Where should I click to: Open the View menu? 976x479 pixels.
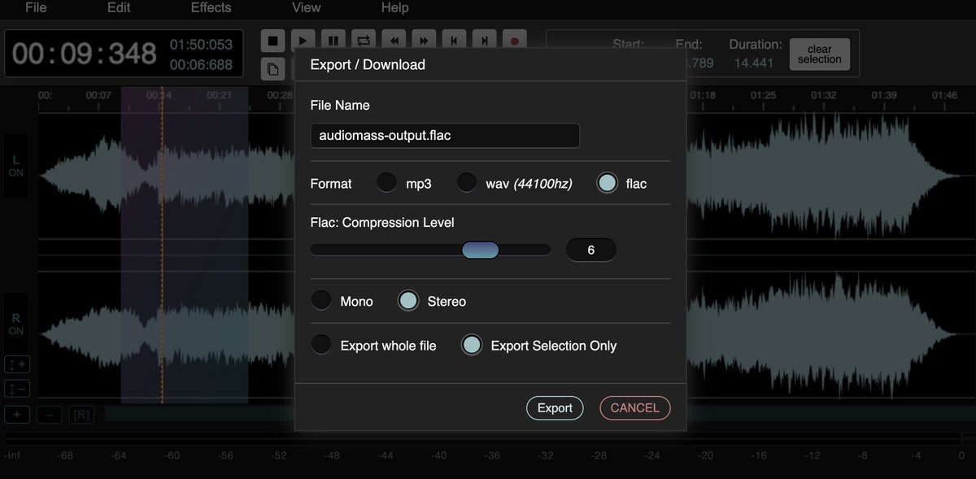pos(306,8)
